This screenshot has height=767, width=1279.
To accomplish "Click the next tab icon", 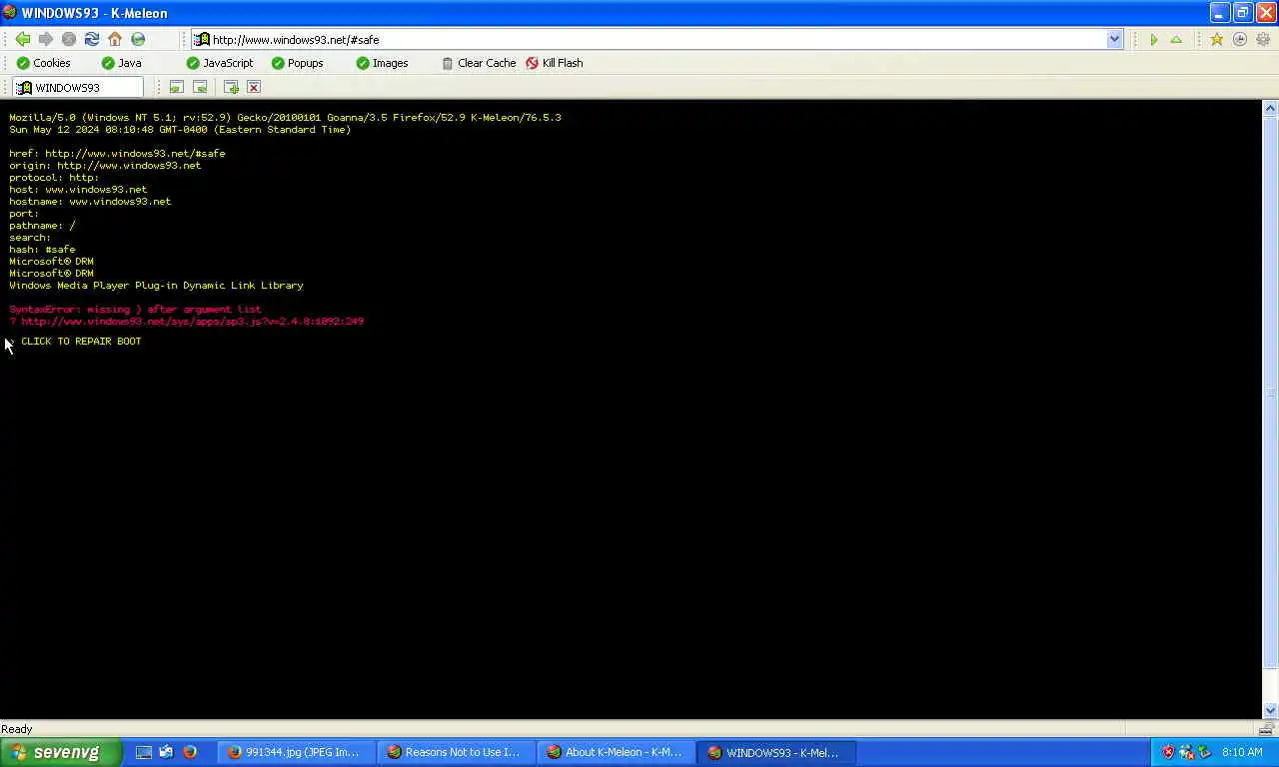I will [200, 87].
